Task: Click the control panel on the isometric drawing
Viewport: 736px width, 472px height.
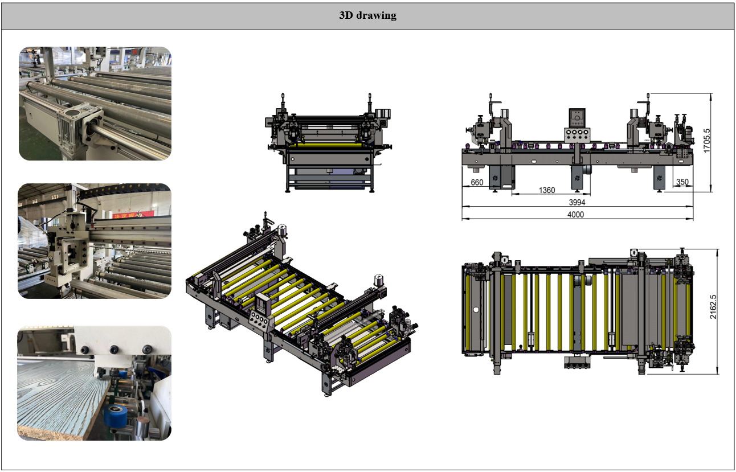Action: (261, 312)
